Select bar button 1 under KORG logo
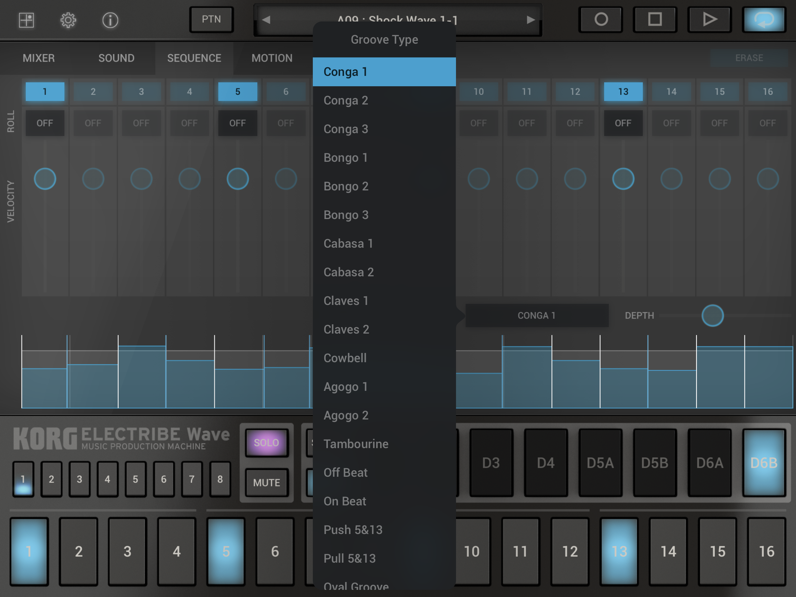796x597 pixels. pyautogui.click(x=23, y=479)
